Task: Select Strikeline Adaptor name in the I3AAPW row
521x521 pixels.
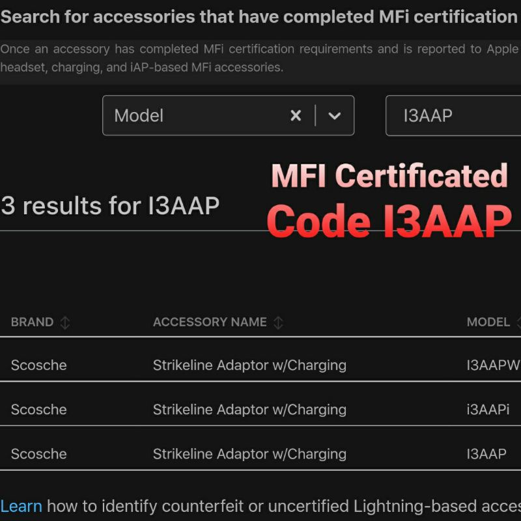Action: click(x=249, y=365)
